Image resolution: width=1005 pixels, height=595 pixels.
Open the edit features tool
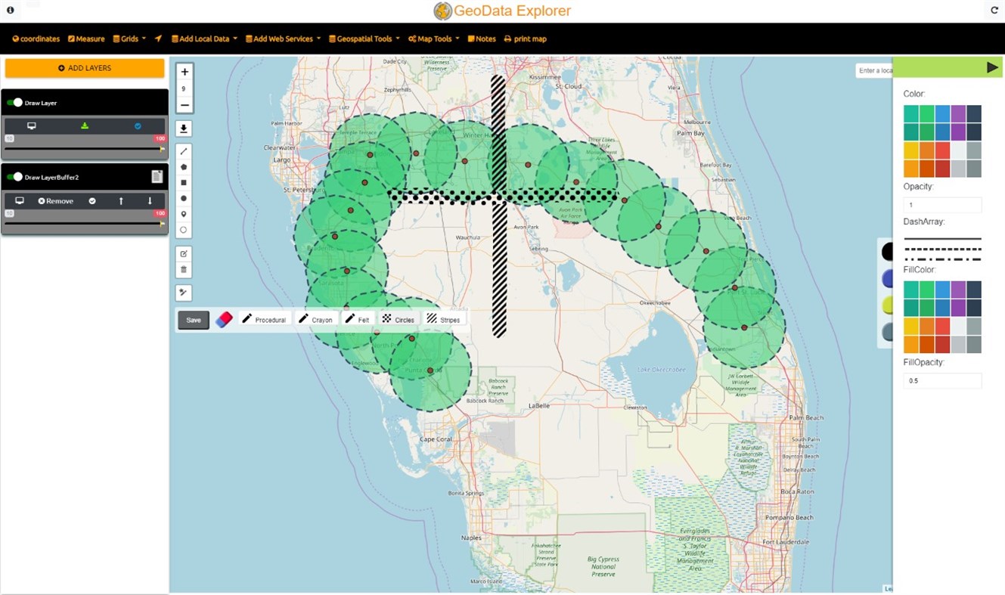(x=183, y=253)
